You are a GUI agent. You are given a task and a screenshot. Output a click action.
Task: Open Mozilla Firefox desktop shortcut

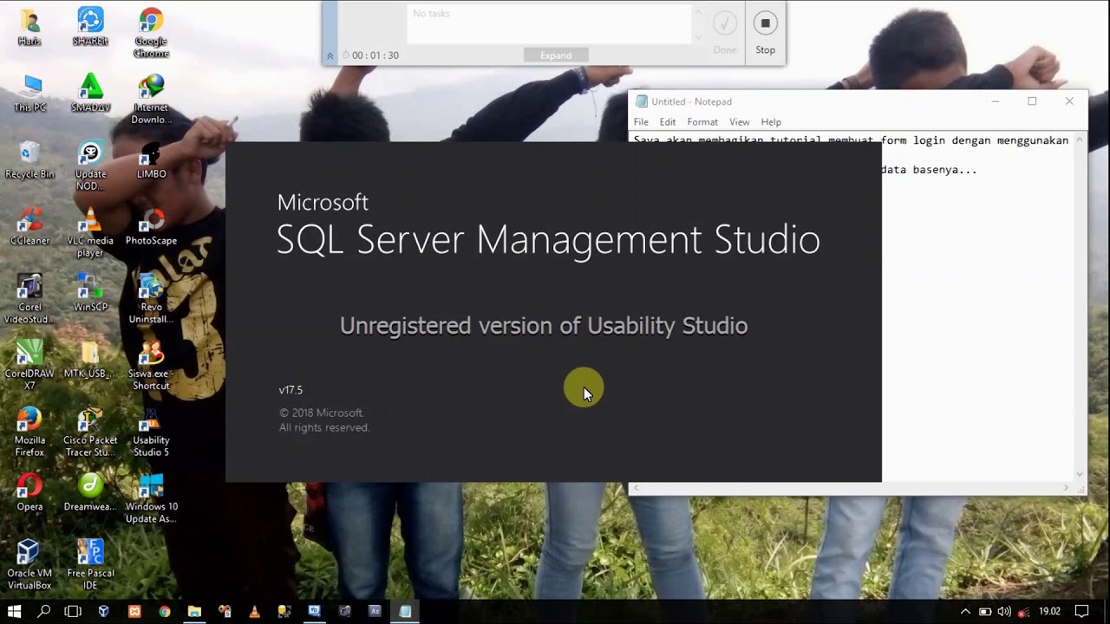click(x=29, y=433)
